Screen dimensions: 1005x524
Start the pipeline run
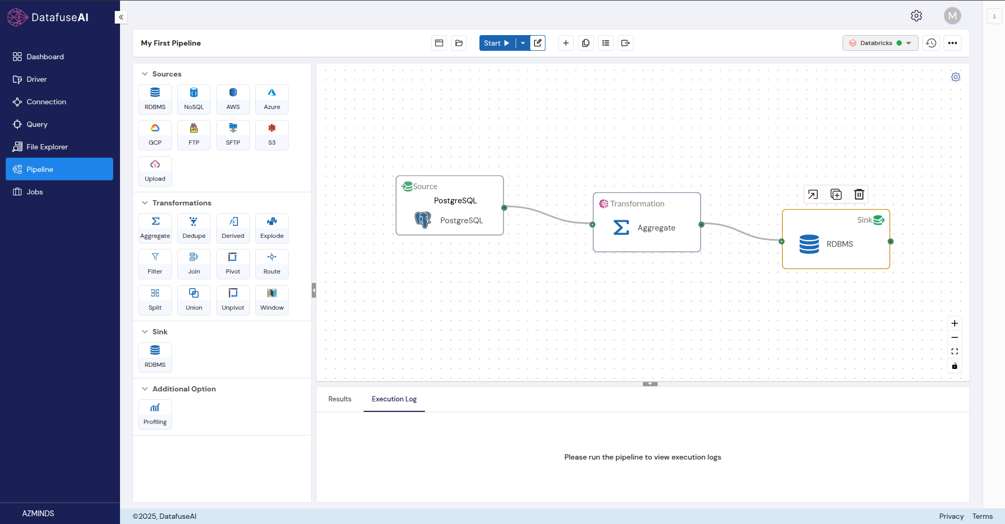[497, 43]
